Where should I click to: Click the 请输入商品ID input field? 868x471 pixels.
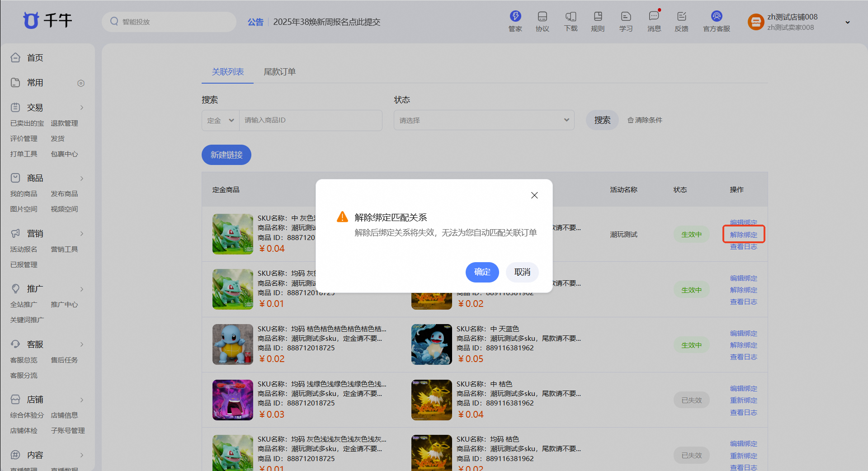click(x=311, y=120)
